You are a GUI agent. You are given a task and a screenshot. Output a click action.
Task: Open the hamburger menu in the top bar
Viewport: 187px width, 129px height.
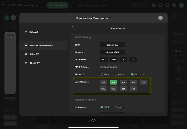(3, 5)
